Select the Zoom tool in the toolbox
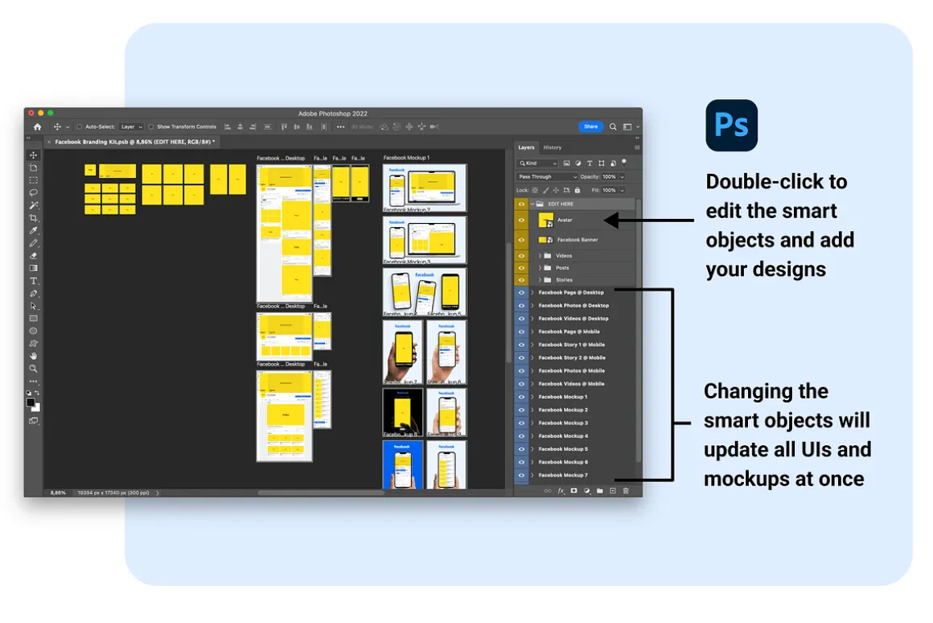Screen dimensions: 933x623 (x=33, y=368)
